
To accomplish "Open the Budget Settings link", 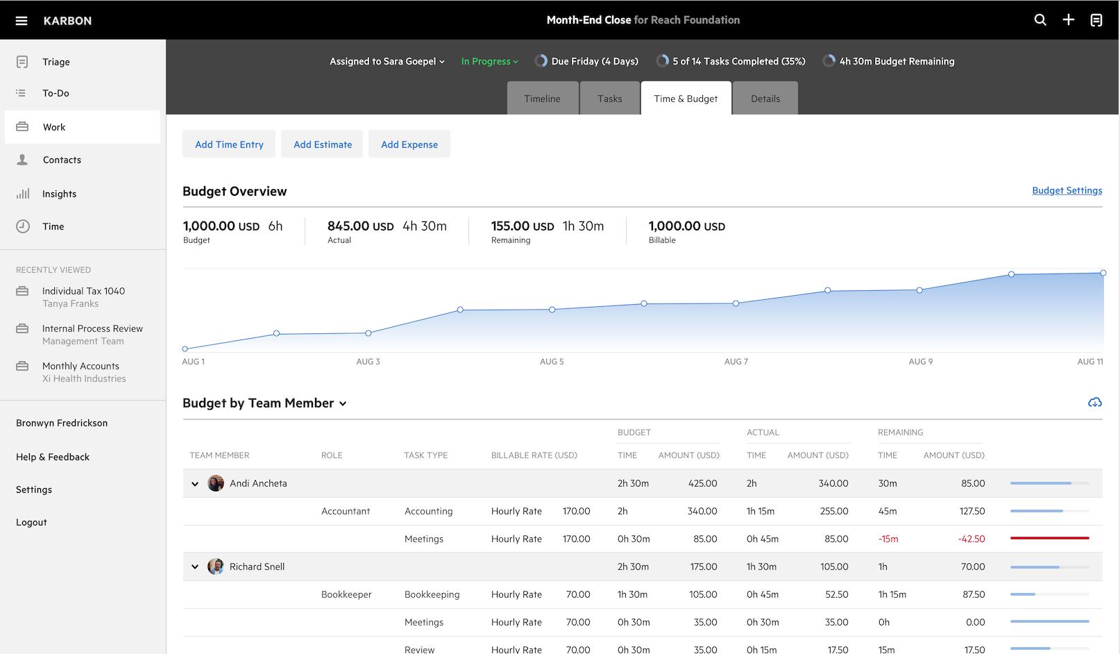I will point(1067,190).
